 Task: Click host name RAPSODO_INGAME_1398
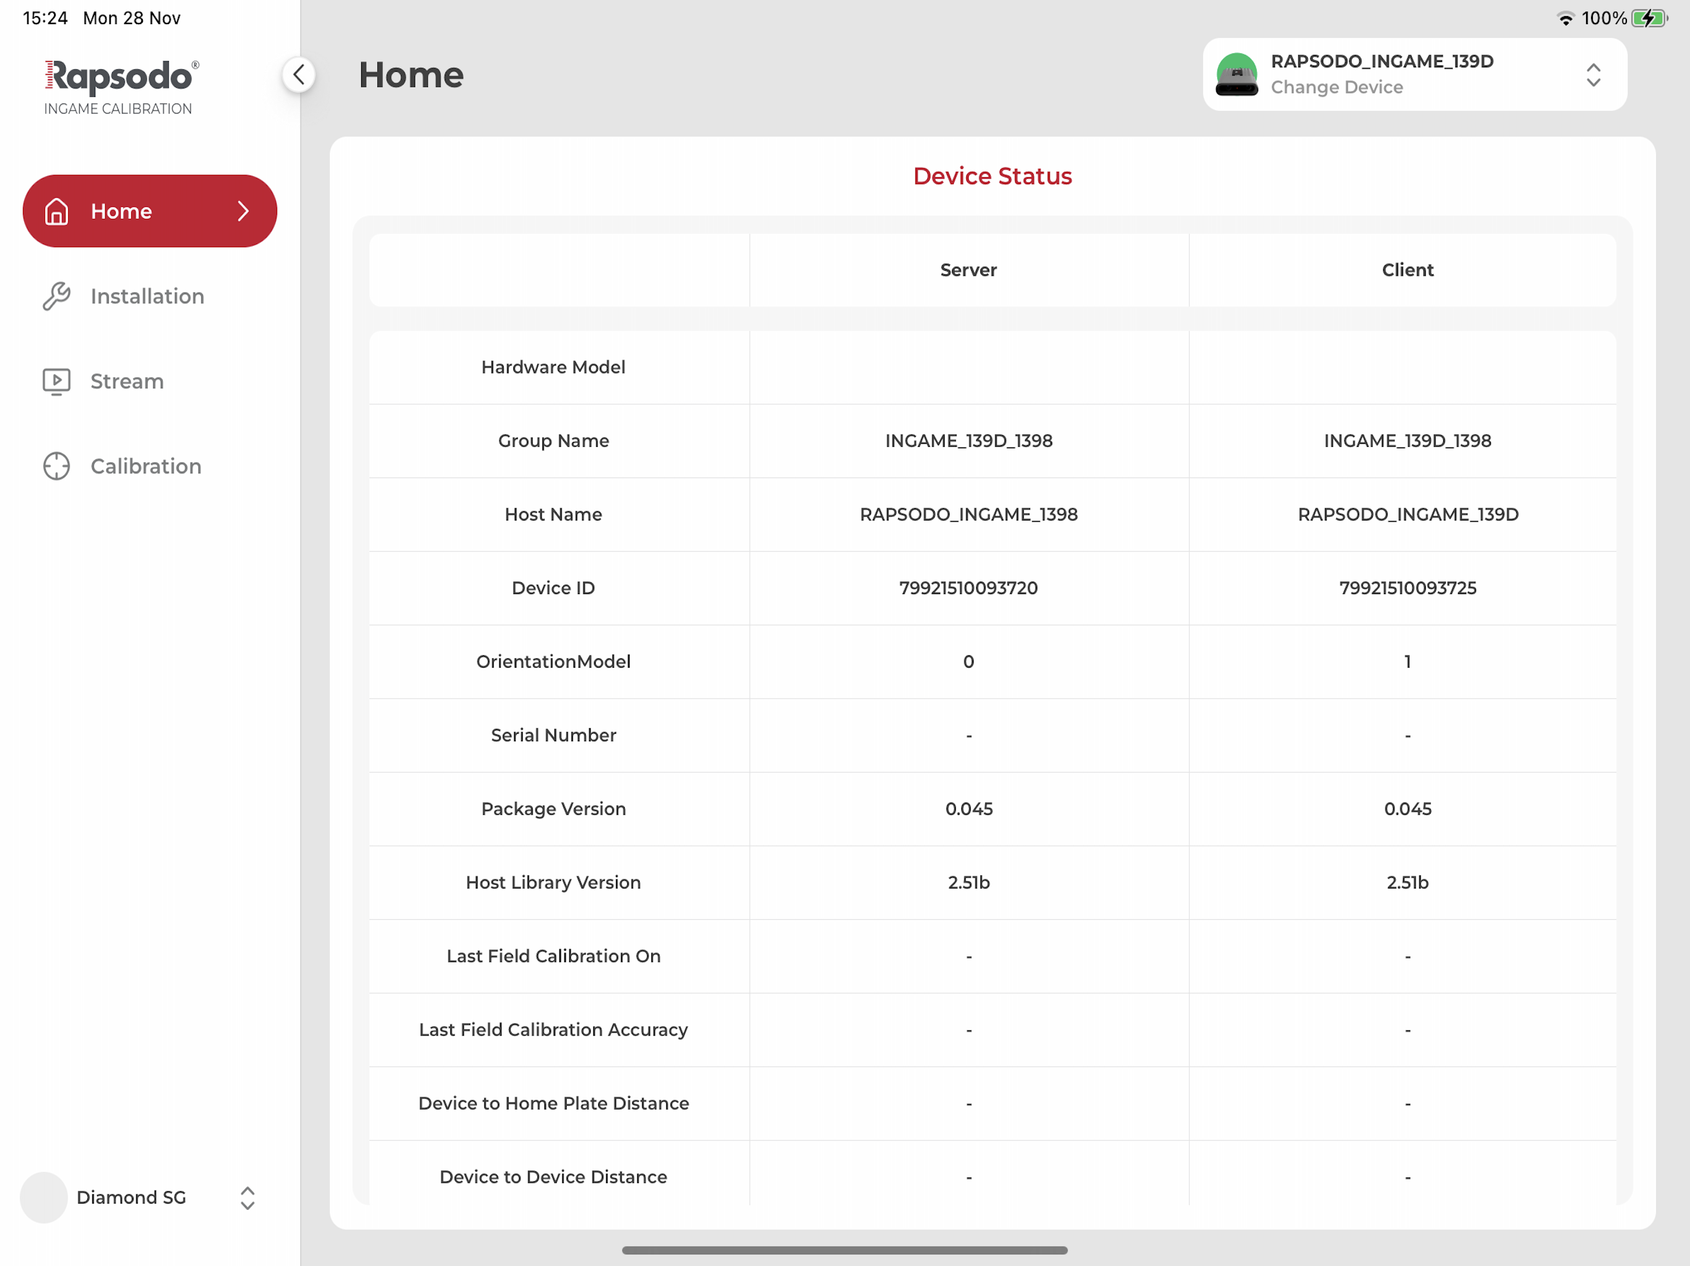969,514
